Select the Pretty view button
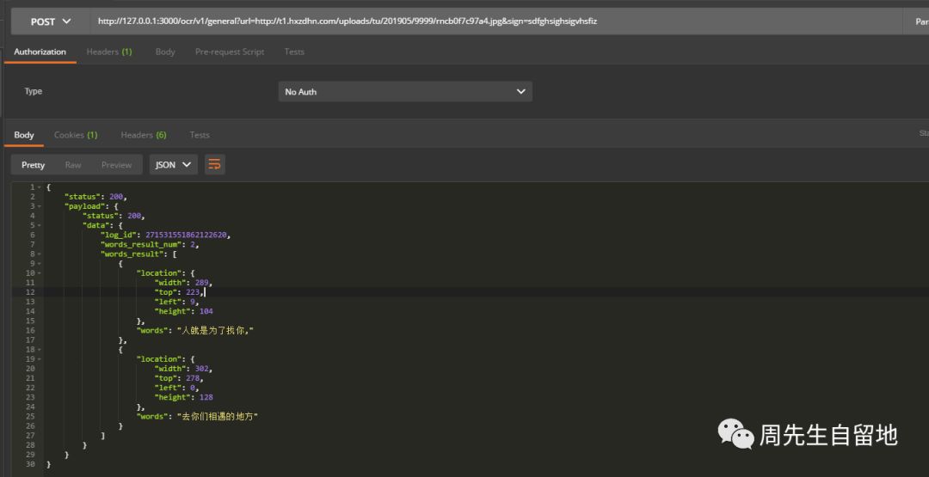This screenshot has height=477, width=929. coord(34,165)
